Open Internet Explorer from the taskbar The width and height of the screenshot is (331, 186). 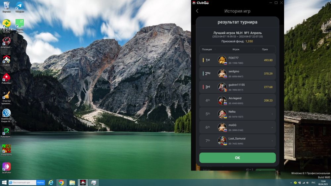pyautogui.click(x=51, y=182)
